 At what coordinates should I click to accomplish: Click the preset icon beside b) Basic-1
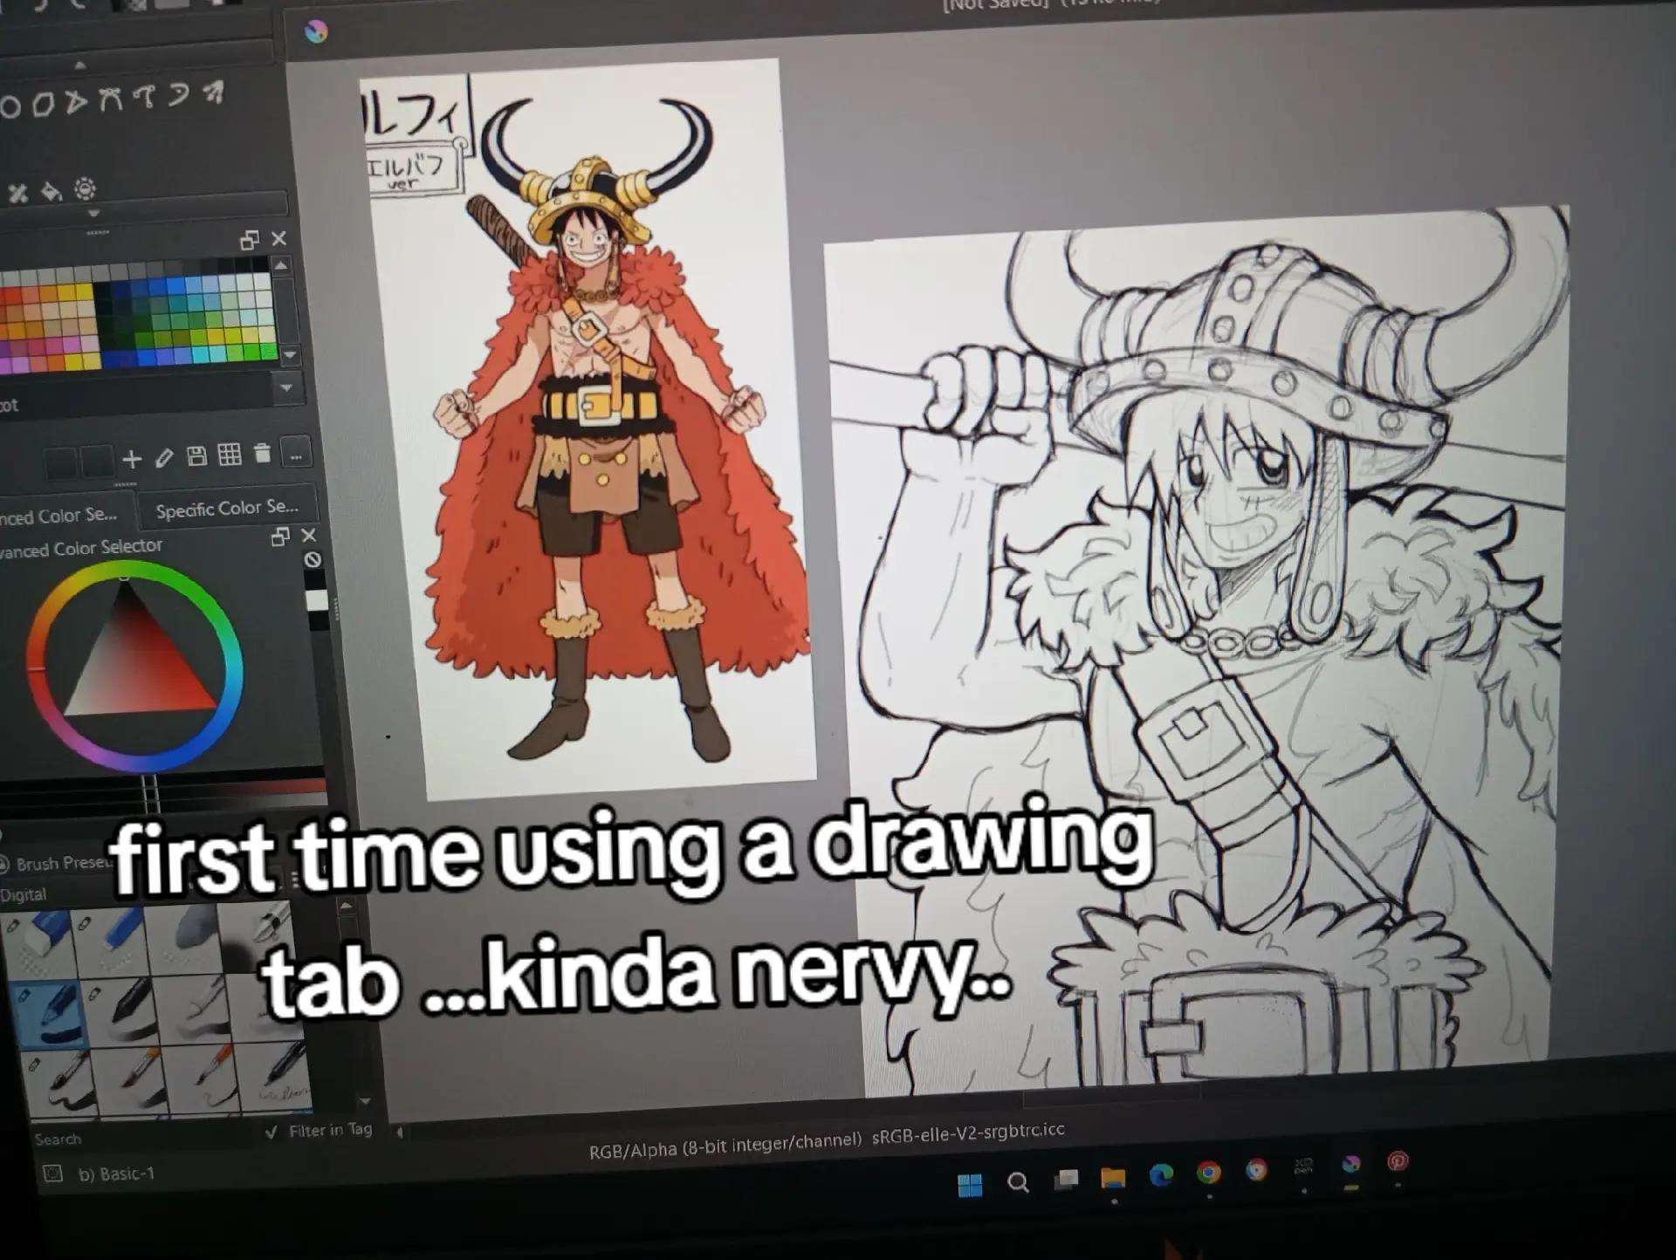point(53,1174)
